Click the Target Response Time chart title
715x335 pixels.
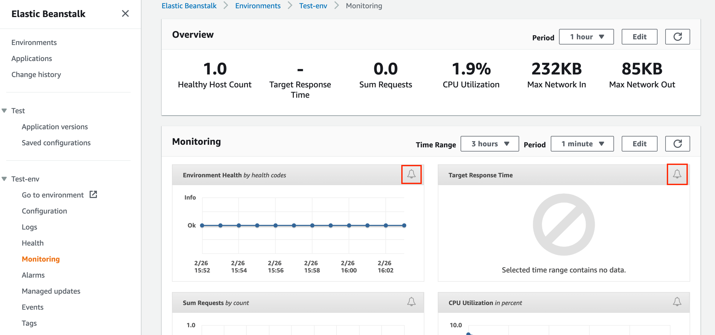tap(480, 175)
